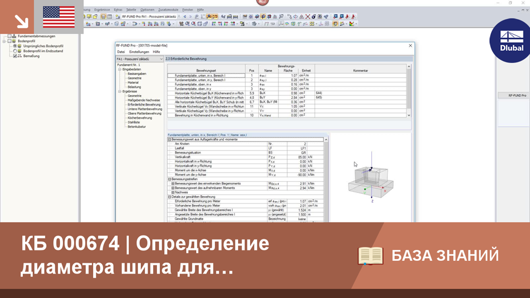Expand the Nachweis row
The image size is (530, 298).
point(173,192)
